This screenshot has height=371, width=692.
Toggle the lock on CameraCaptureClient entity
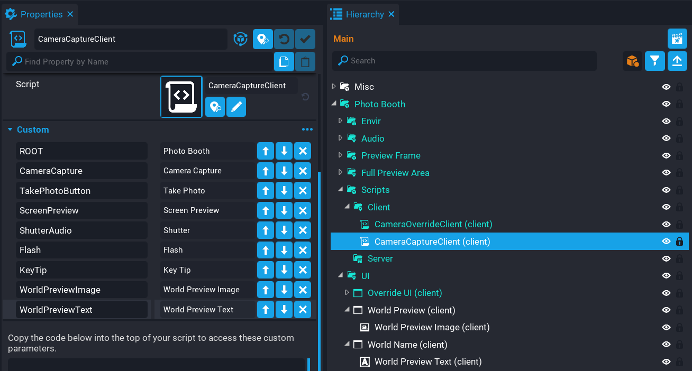[x=679, y=241]
